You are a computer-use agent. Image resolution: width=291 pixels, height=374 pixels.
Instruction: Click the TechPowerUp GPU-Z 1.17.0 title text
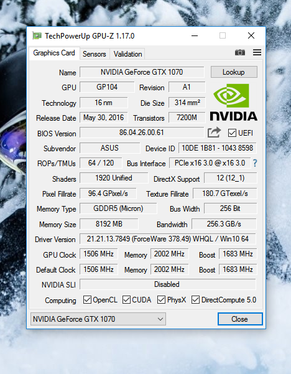point(90,36)
